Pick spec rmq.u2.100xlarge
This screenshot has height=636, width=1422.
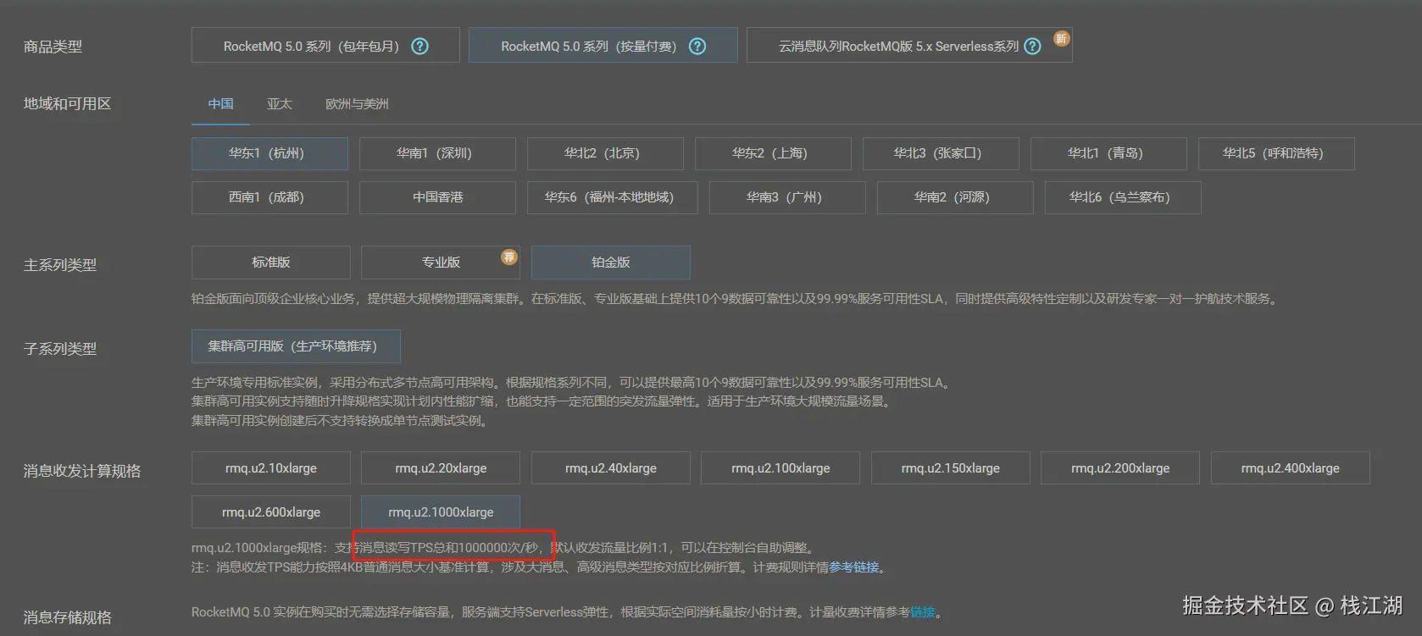(x=780, y=468)
